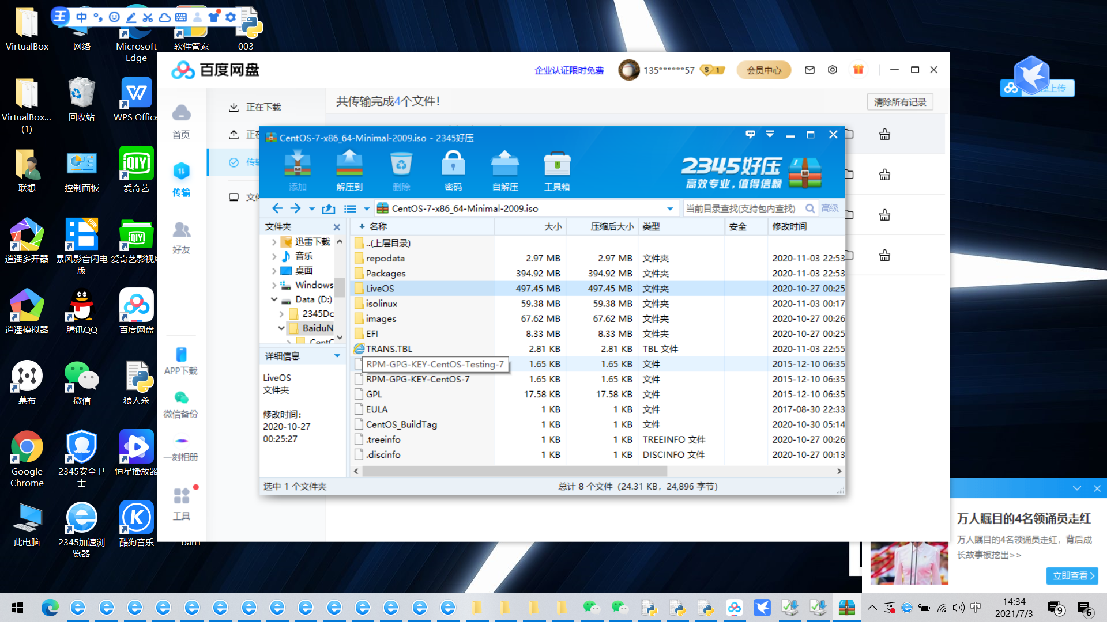1107x622 pixels.
Task: Click the folder tree vertical scrollbar
Action: (x=340, y=287)
